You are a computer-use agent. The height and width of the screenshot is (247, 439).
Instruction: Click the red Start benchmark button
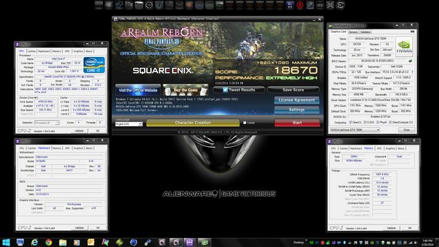click(x=297, y=123)
